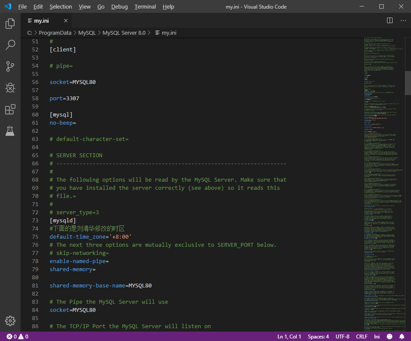Expand MySQL breadcrumb segment
Image resolution: width=411 pixels, height=341 pixels.
(x=87, y=33)
